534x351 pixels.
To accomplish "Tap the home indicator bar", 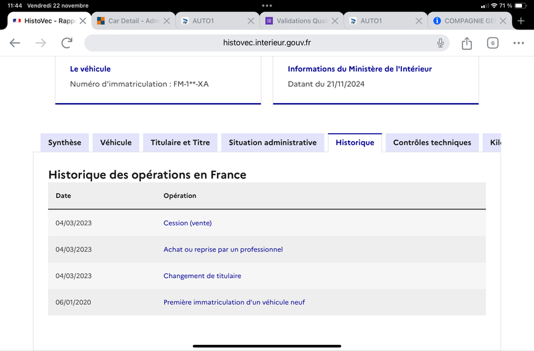I will [x=267, y=346].
